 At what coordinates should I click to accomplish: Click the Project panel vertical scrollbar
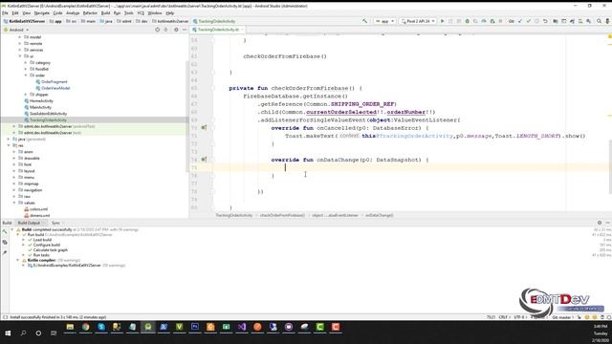pos(187,117)
